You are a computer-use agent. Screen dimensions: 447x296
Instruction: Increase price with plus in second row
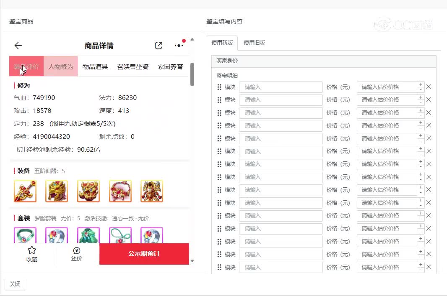[421, 97]
